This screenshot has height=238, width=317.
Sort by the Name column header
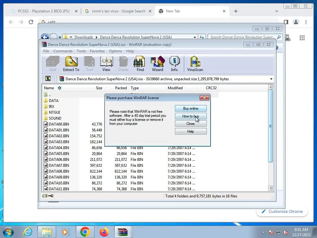click(60, 88)
